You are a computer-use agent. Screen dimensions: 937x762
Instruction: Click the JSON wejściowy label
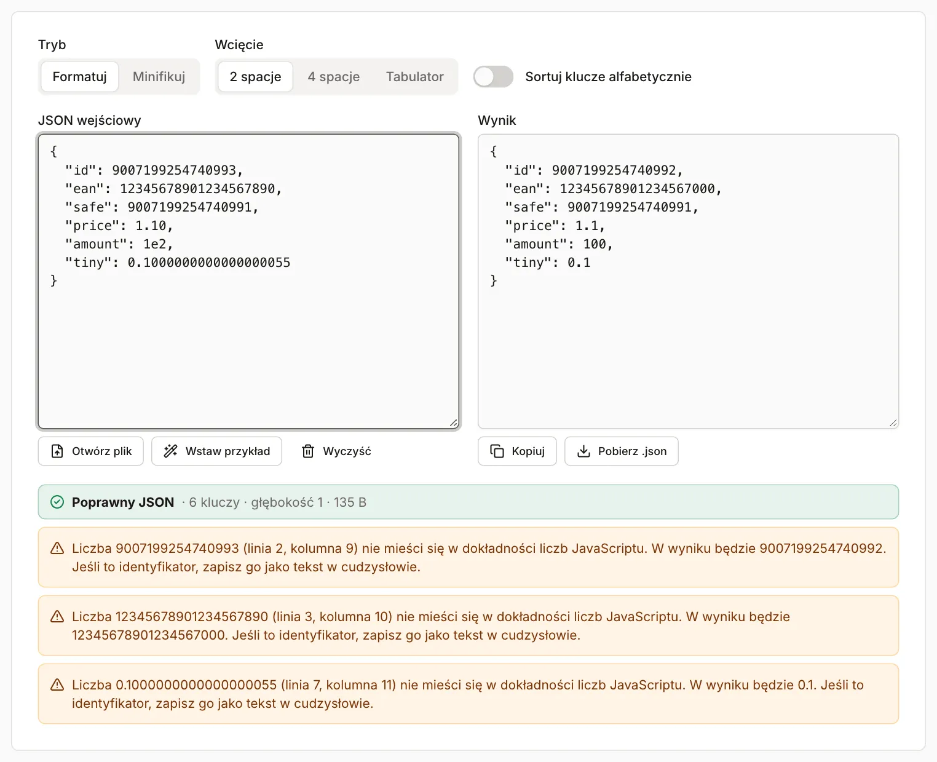[x=90, y=121]
